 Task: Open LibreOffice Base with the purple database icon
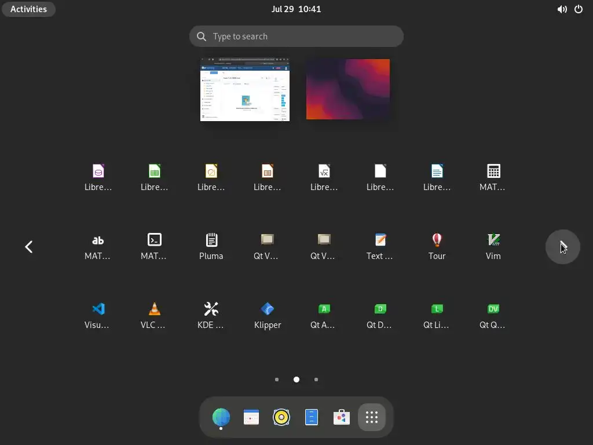click(x=98, y=171)
